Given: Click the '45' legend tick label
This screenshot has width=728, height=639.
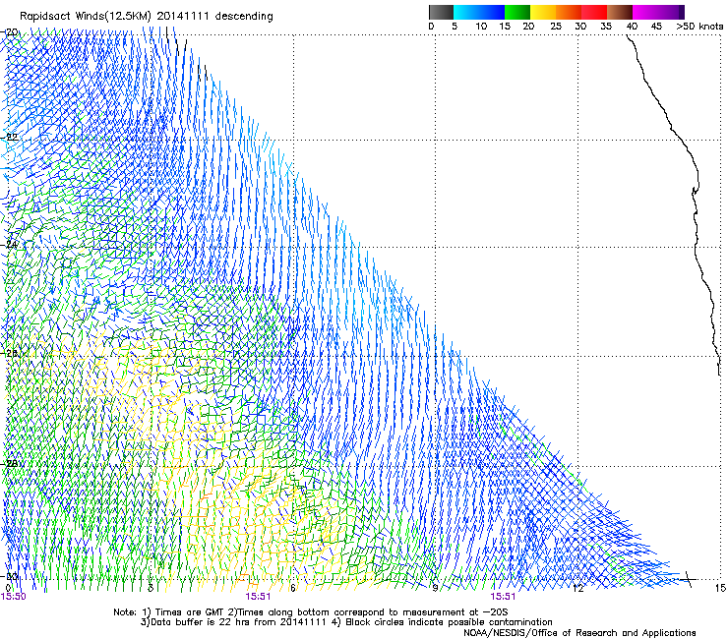Looking at the screenshot, I should pyautogui.click(x=656, y=27).
